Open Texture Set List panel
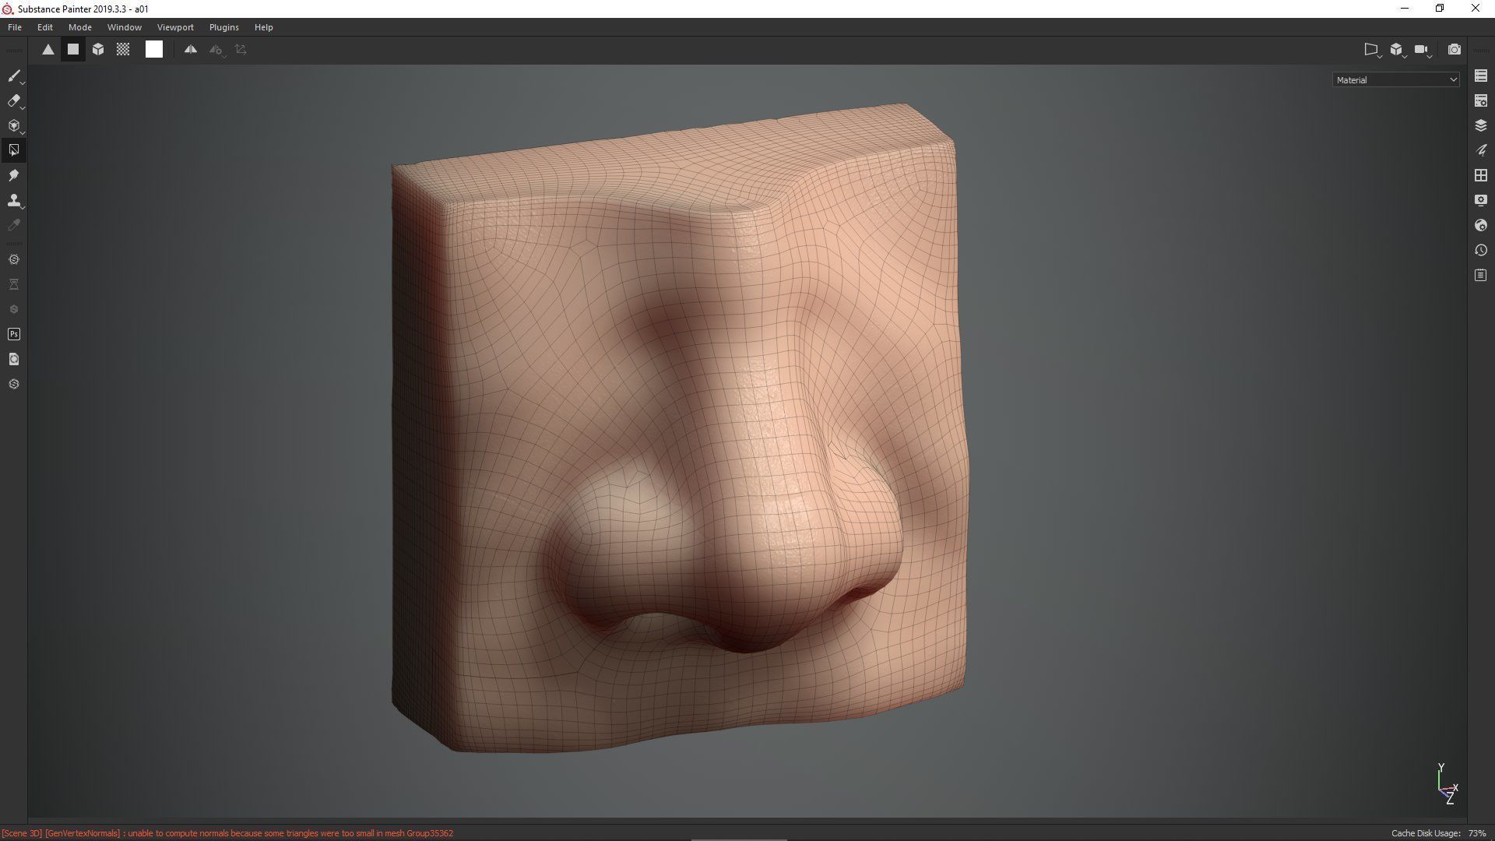 point(1481,76)
